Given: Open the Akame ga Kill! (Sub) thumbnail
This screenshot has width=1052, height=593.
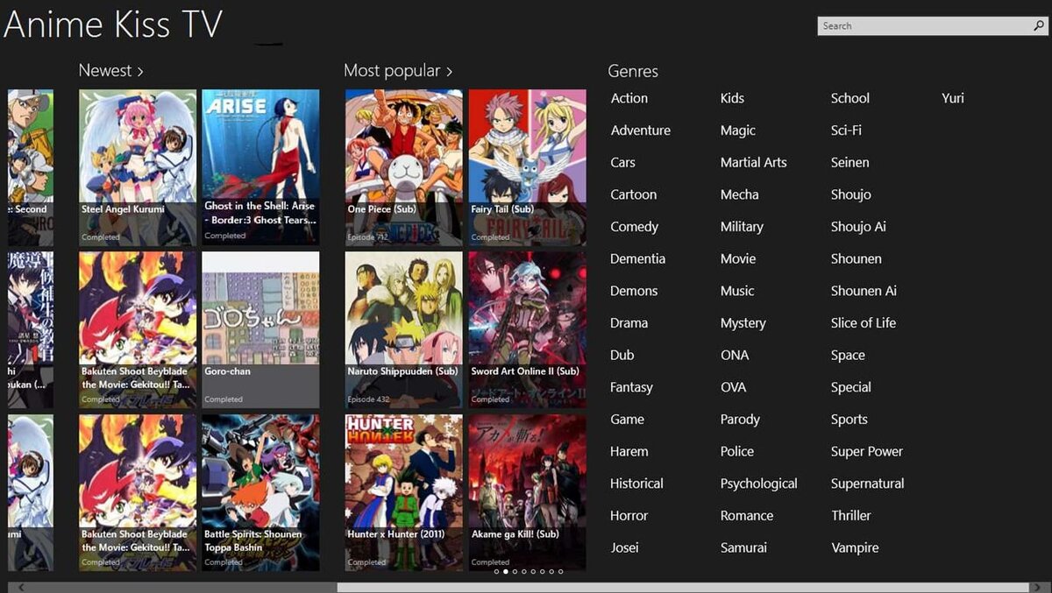Looking at the screenshot, I should click(x=527, y=492).
